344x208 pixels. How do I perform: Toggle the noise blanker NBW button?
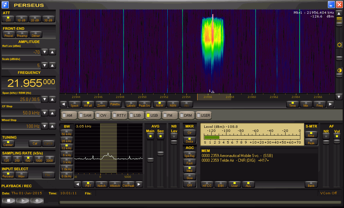[x=160, y=104]
